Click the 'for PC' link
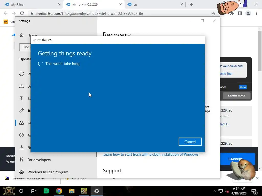Screen dimensions: 262x196 [224, 124]
